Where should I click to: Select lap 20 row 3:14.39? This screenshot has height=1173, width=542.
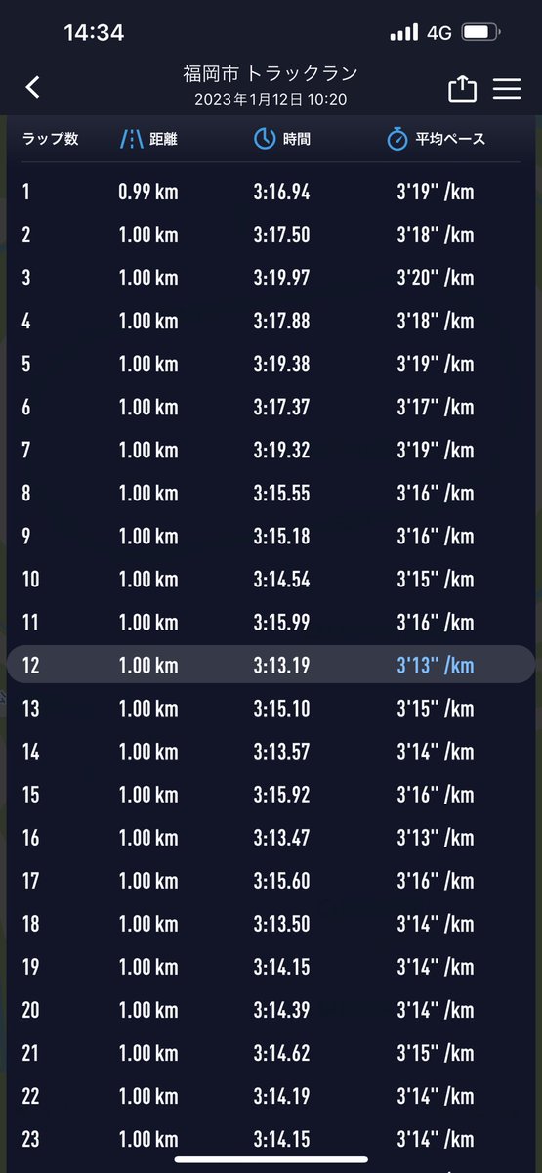271,1009
